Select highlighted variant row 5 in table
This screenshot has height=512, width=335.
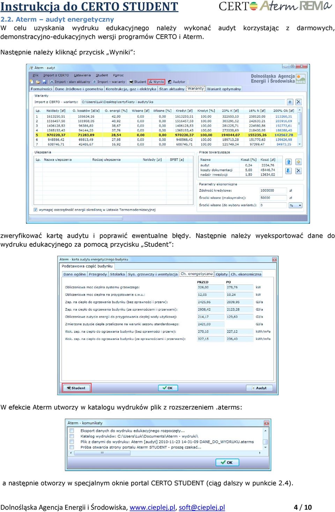[x=165, y=135]
